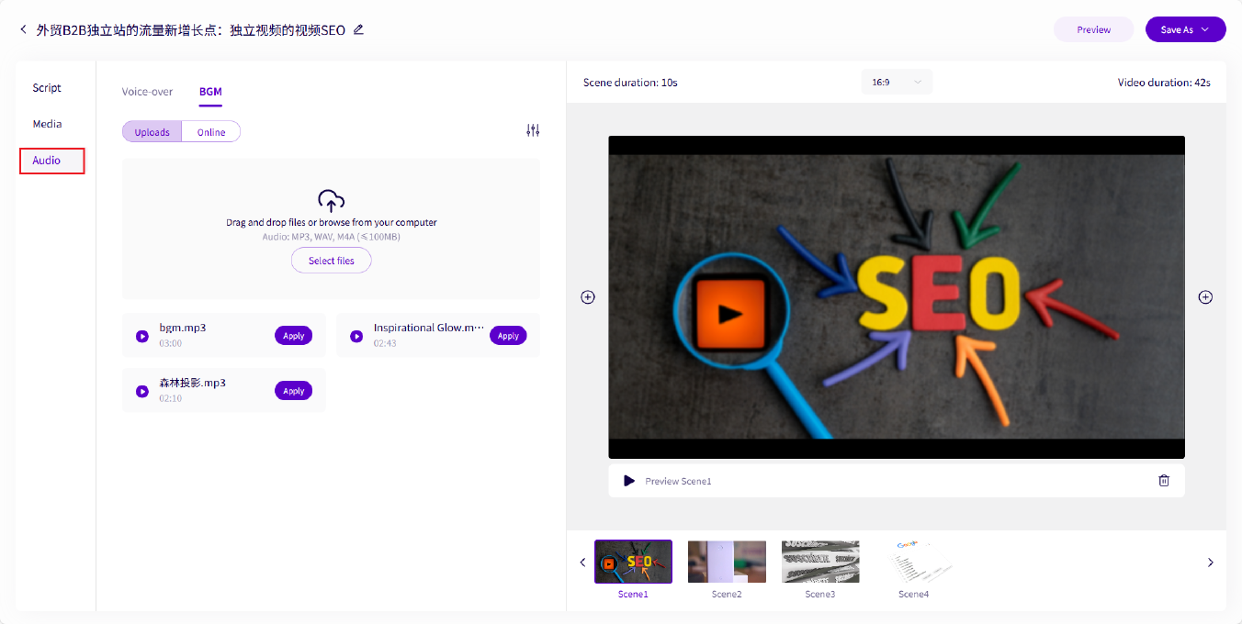Click Select files button
Viewport: 1242px width, 624px height.
pos(332,261)
